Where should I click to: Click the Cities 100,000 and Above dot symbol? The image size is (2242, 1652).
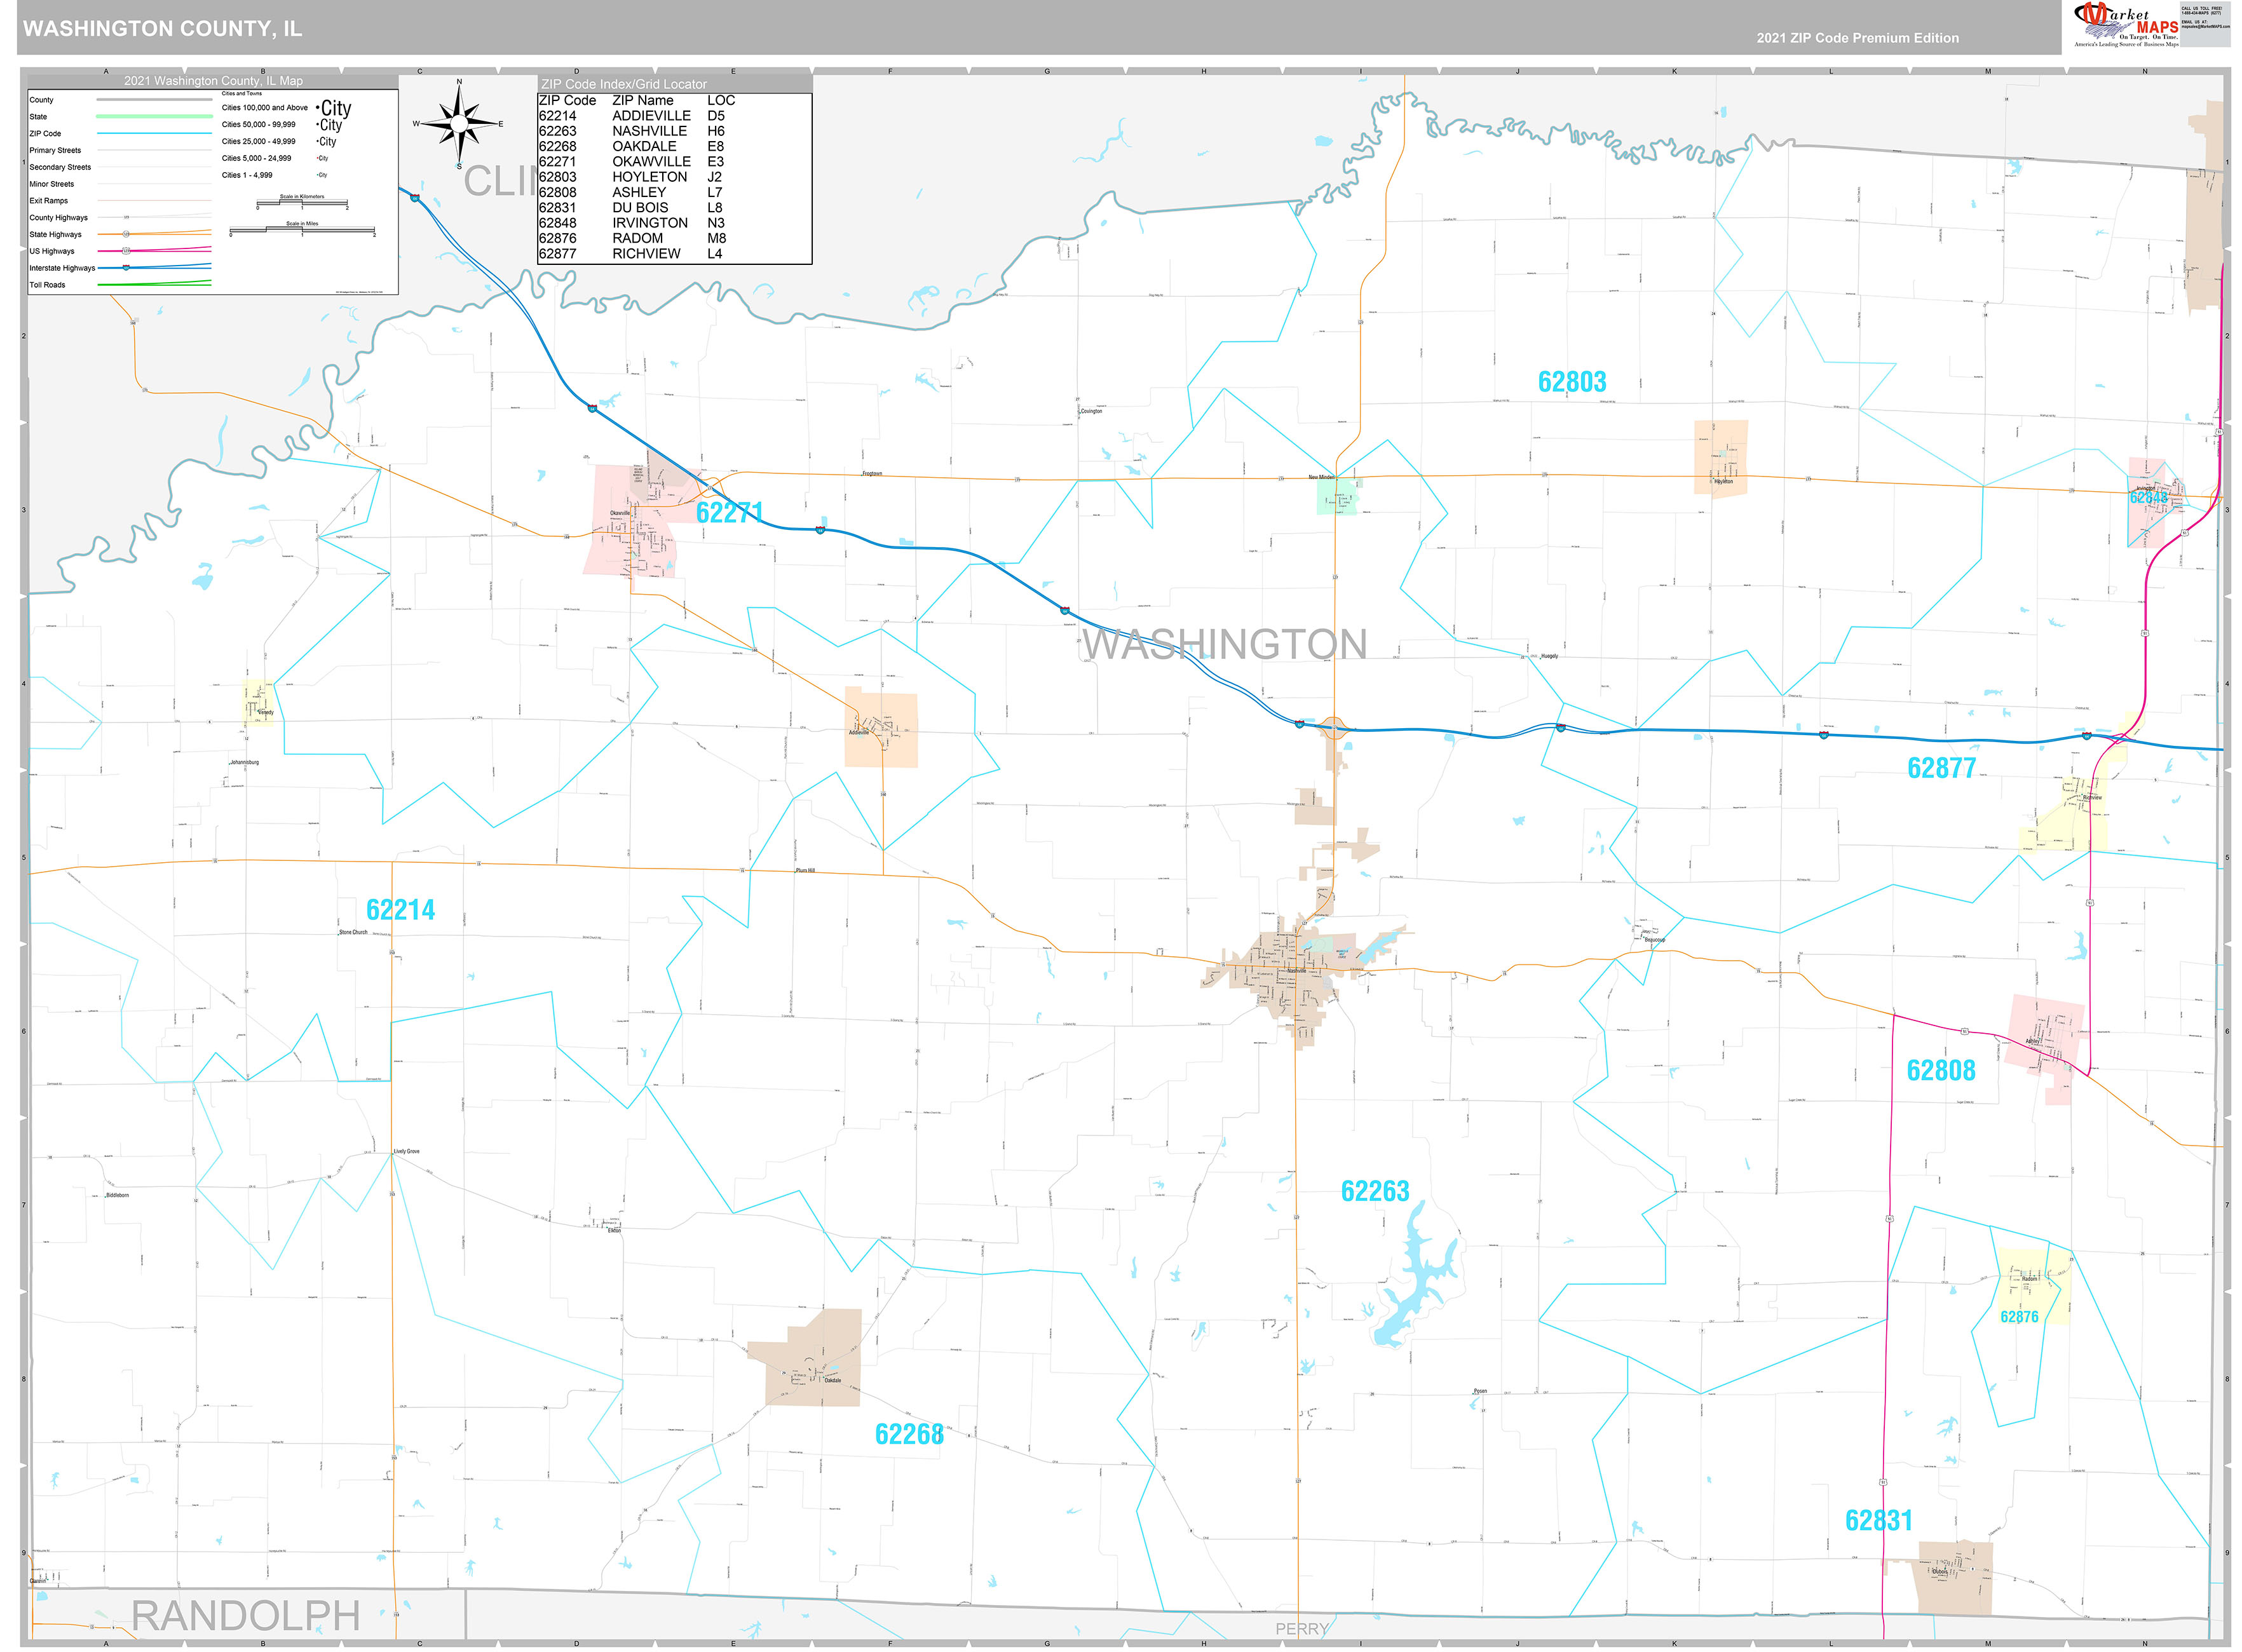click(317, 107)
